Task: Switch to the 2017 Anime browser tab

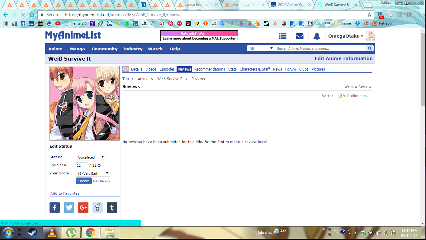Action: 291,5
